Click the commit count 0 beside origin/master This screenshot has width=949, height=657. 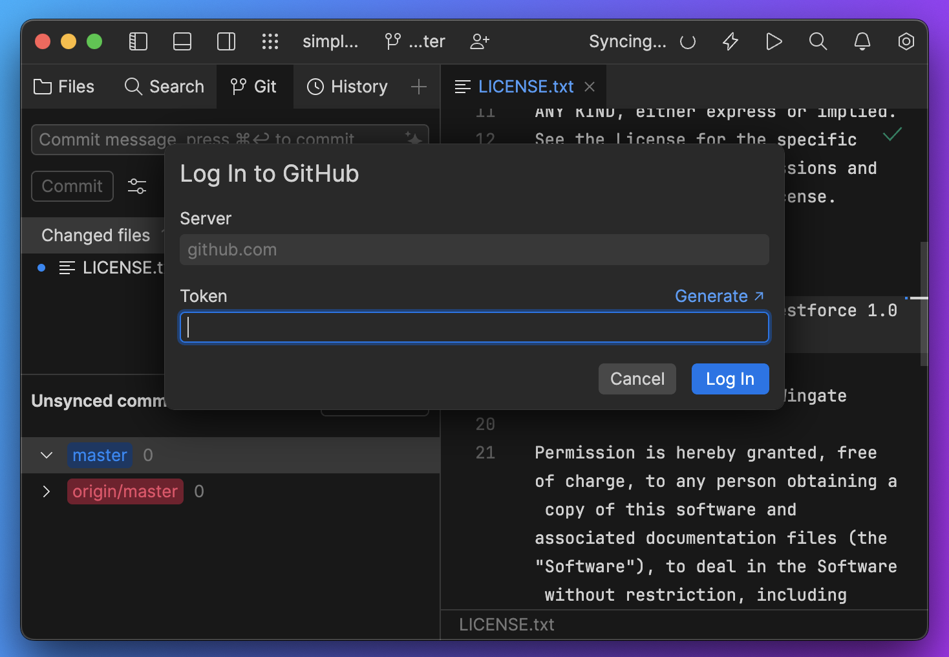click(x=199, y=491)
